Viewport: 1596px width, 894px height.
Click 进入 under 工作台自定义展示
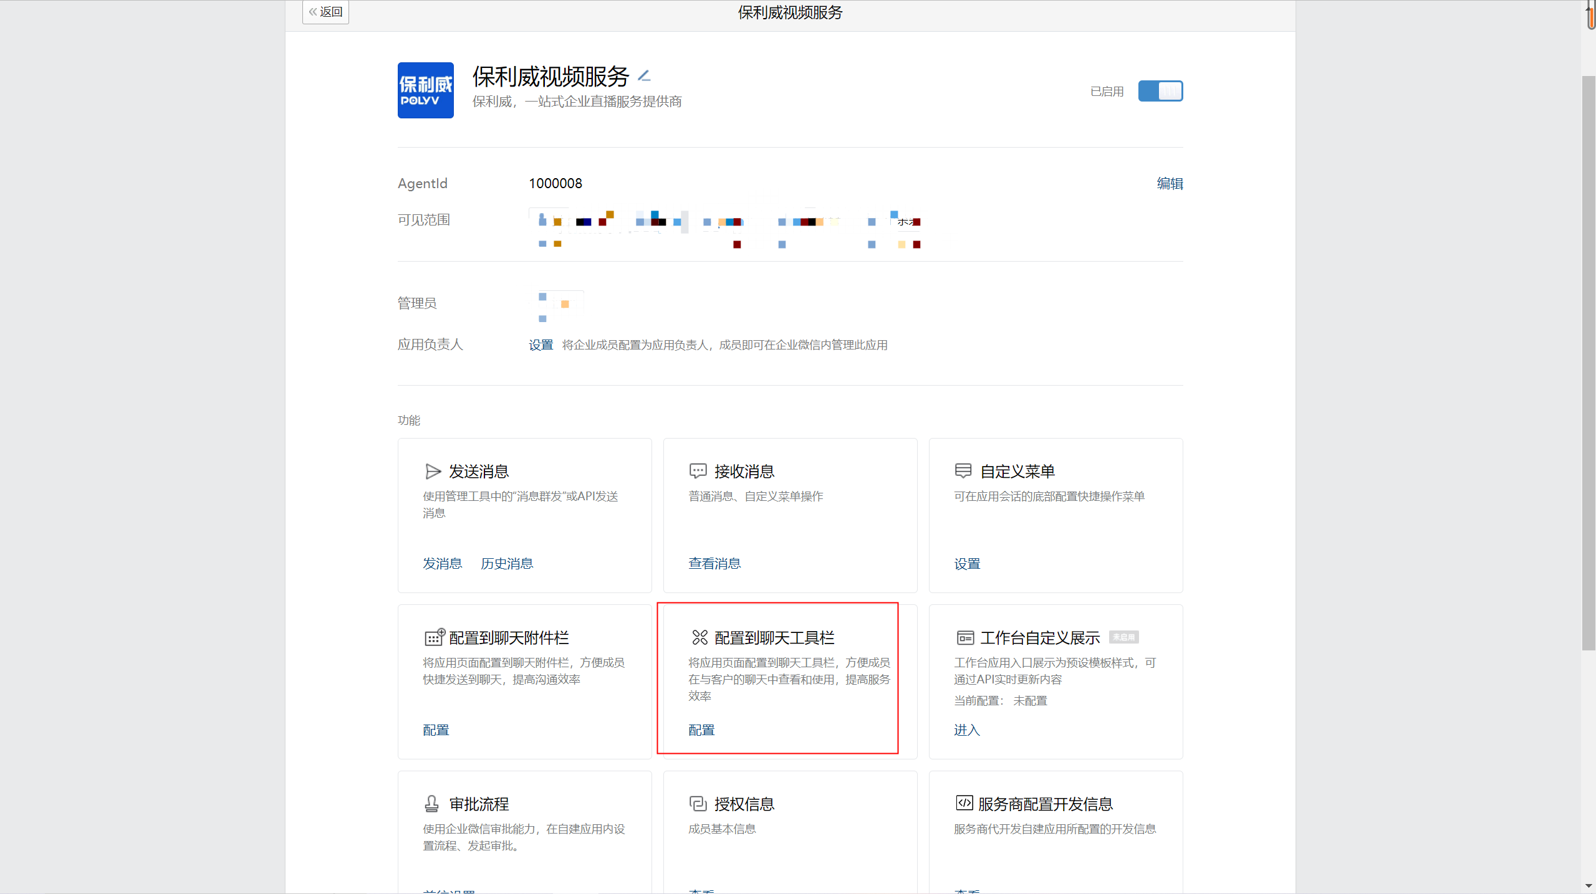click(x=967, y=730)
